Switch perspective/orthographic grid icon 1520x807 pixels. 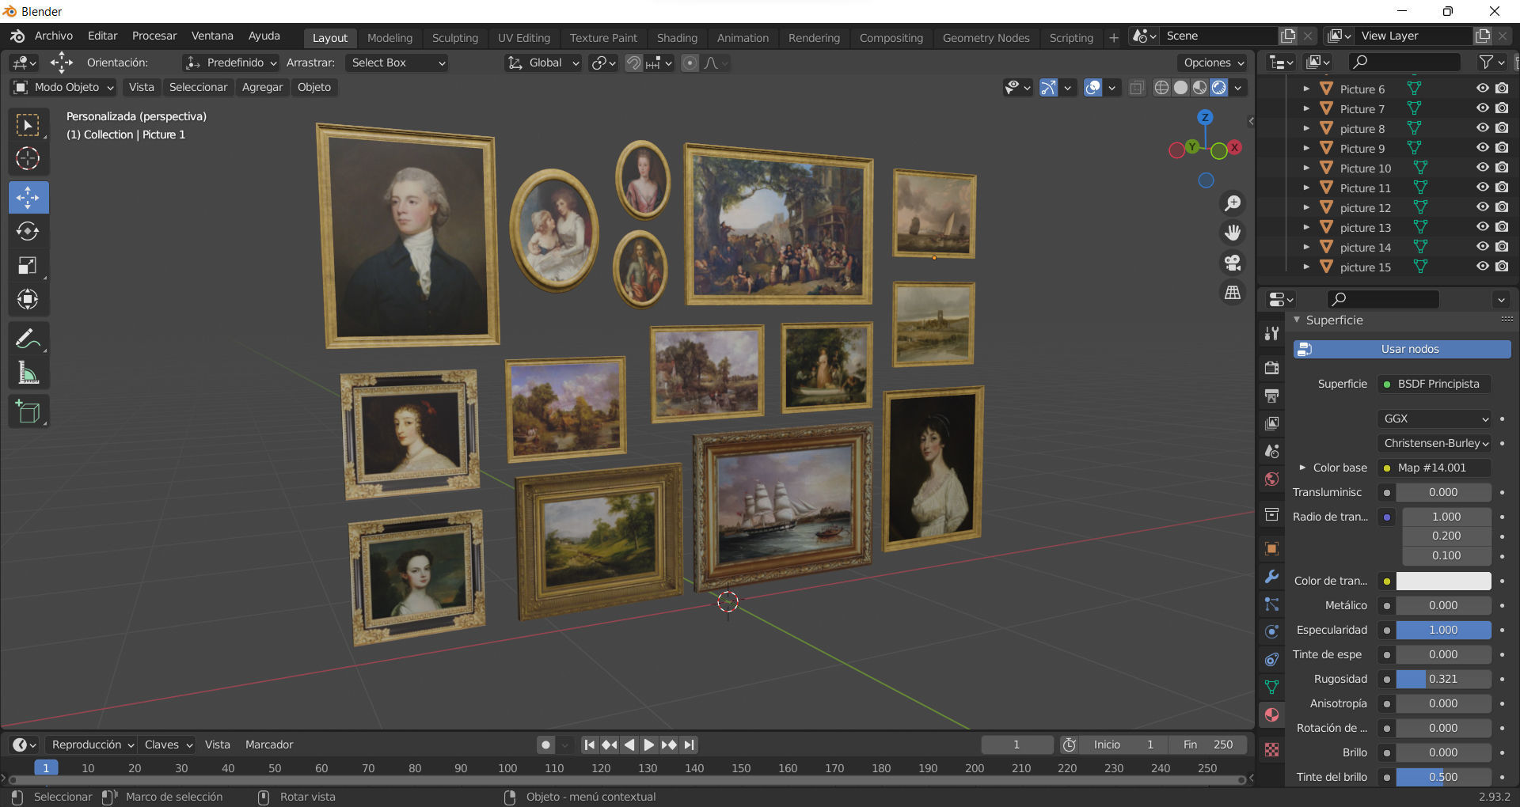(1233, 293)
